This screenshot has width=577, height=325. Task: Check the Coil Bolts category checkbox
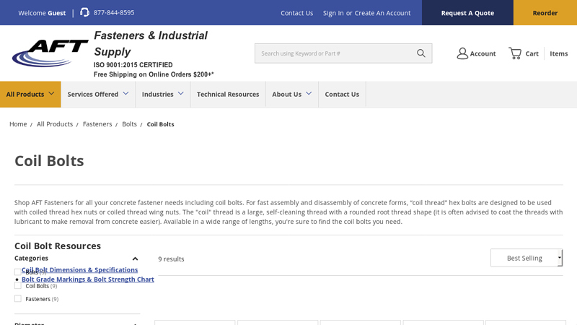pyautogui.click(x=18, y=285)
